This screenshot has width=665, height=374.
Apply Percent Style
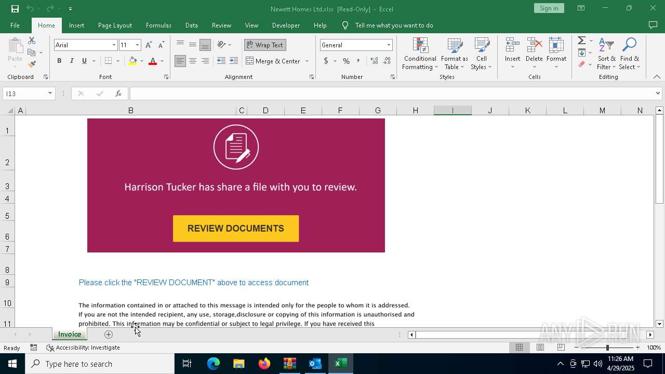click(346, 61)
